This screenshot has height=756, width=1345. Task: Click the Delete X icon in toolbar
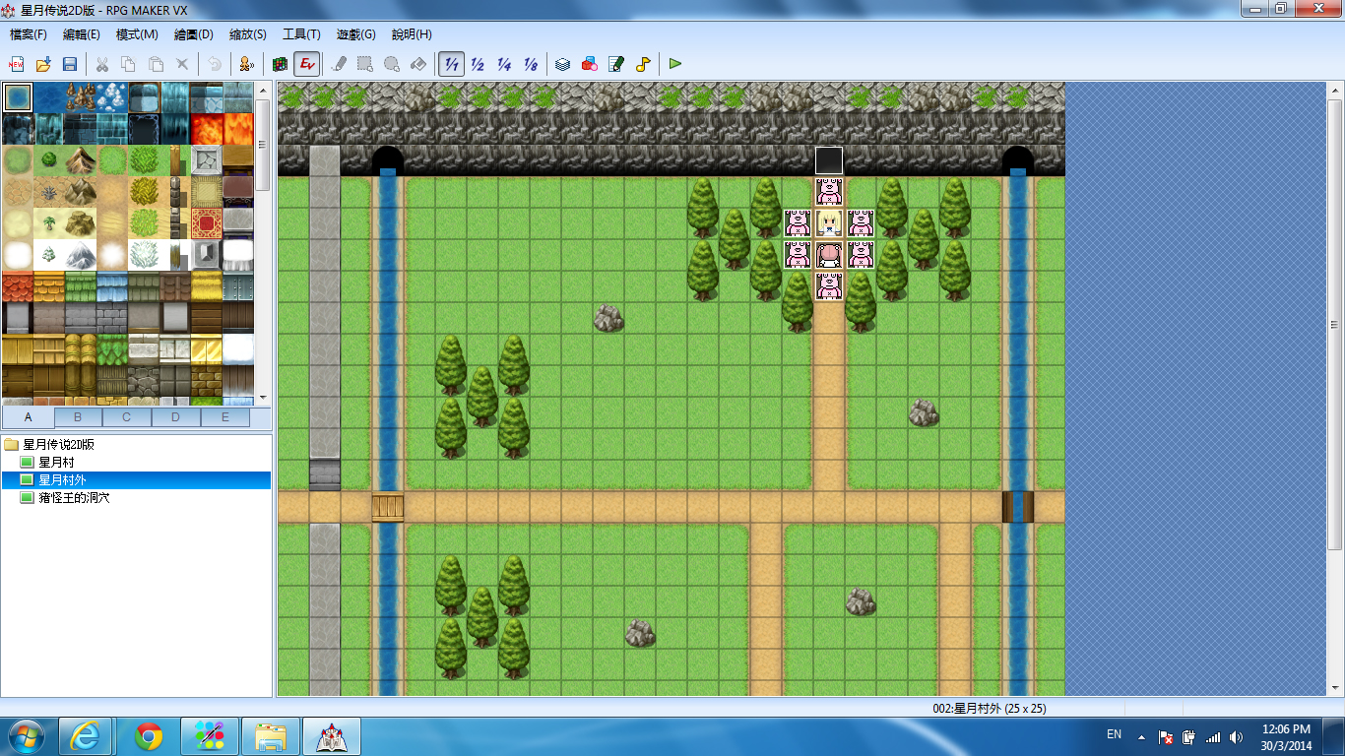click(182, 64)
